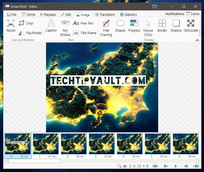
Task: Select the Free Drawing tool
Action: (106, 28)
